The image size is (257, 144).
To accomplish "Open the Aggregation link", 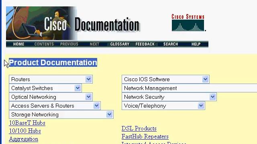I will [24, 139].
